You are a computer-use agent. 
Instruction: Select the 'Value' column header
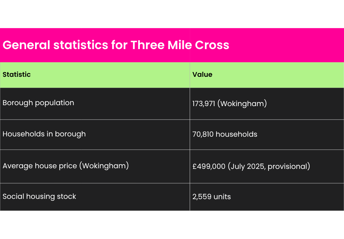(202, 75)
